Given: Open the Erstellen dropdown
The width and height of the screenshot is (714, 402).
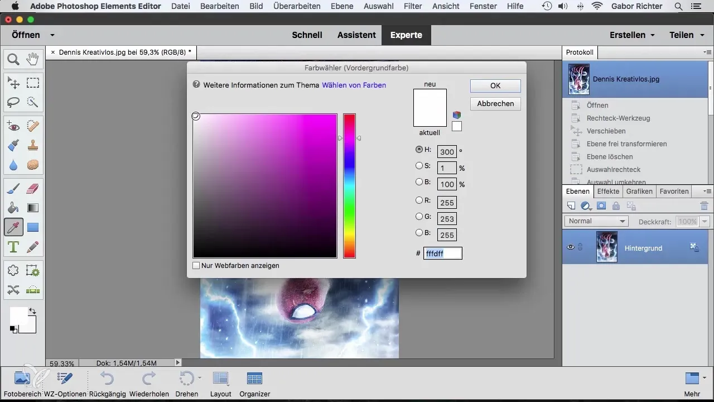Looking at the screenshot, I should (631, 35).
